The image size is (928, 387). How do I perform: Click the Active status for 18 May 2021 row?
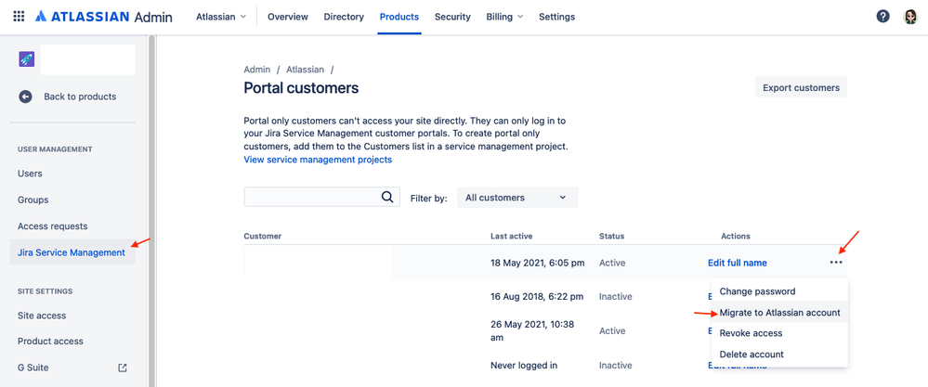(612, 263)
